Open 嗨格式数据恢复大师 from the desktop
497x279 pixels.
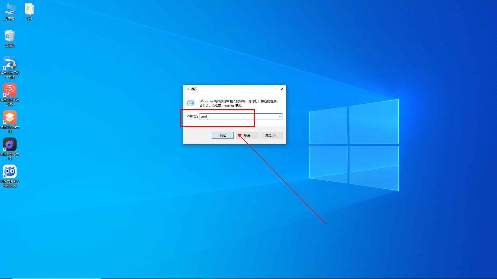tap(10, 63)
